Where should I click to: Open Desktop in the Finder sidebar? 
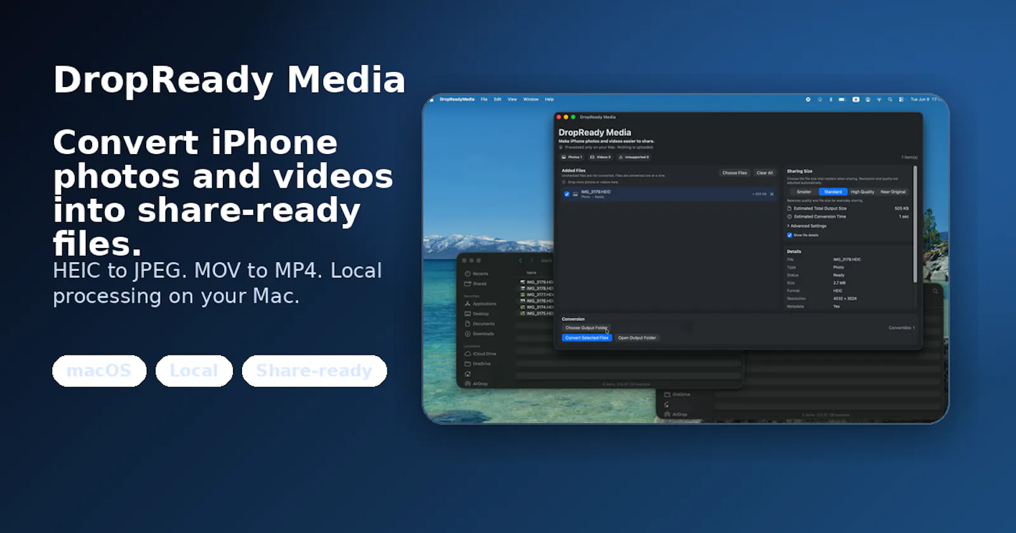click(477, 313)
